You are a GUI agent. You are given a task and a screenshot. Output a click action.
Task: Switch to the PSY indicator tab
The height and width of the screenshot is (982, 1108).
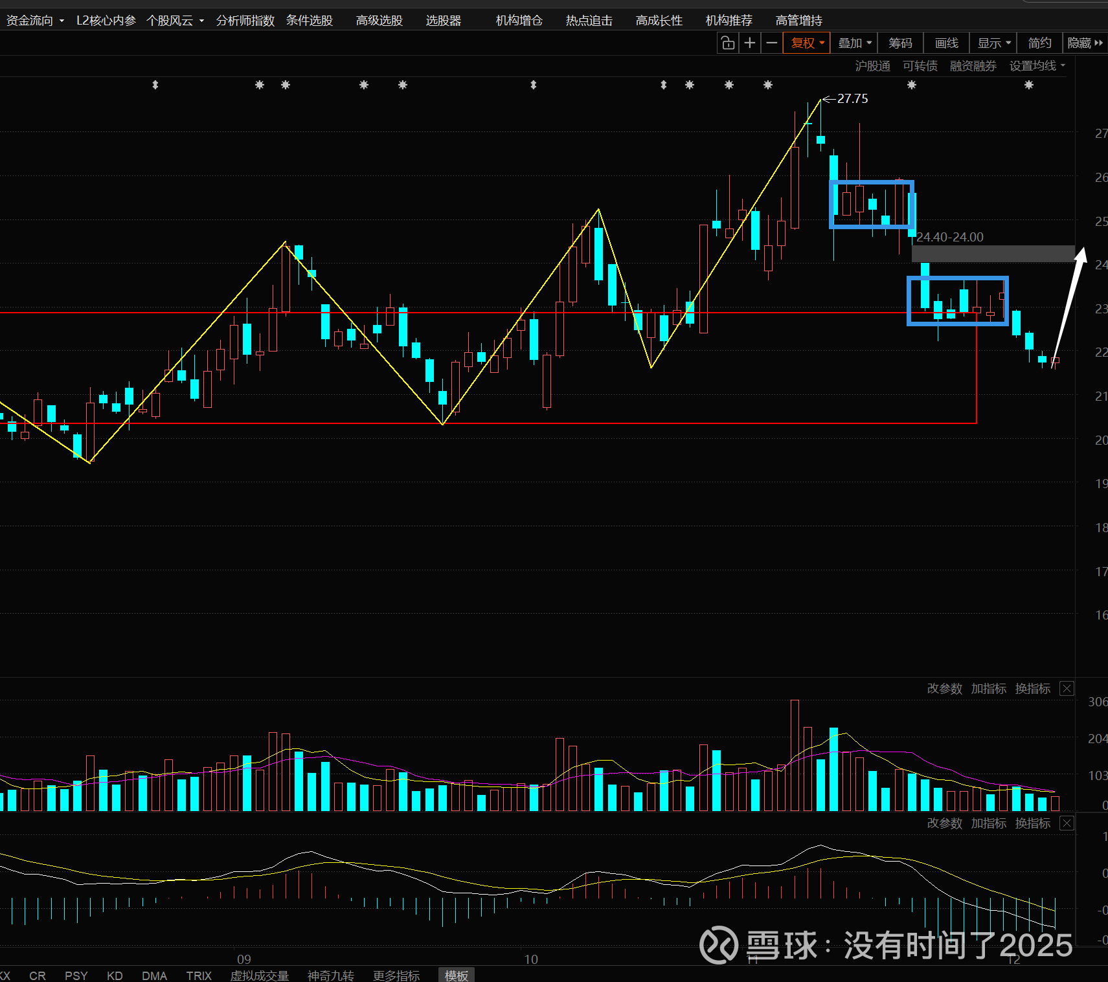(76, 976)
